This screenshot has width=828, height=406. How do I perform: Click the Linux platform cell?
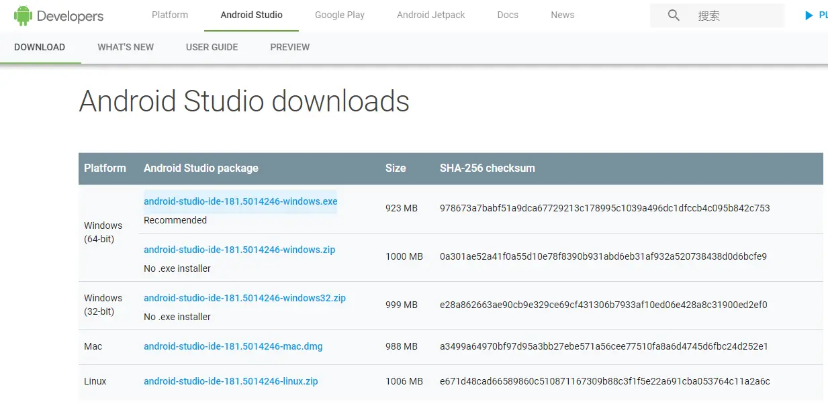(95, 381)
